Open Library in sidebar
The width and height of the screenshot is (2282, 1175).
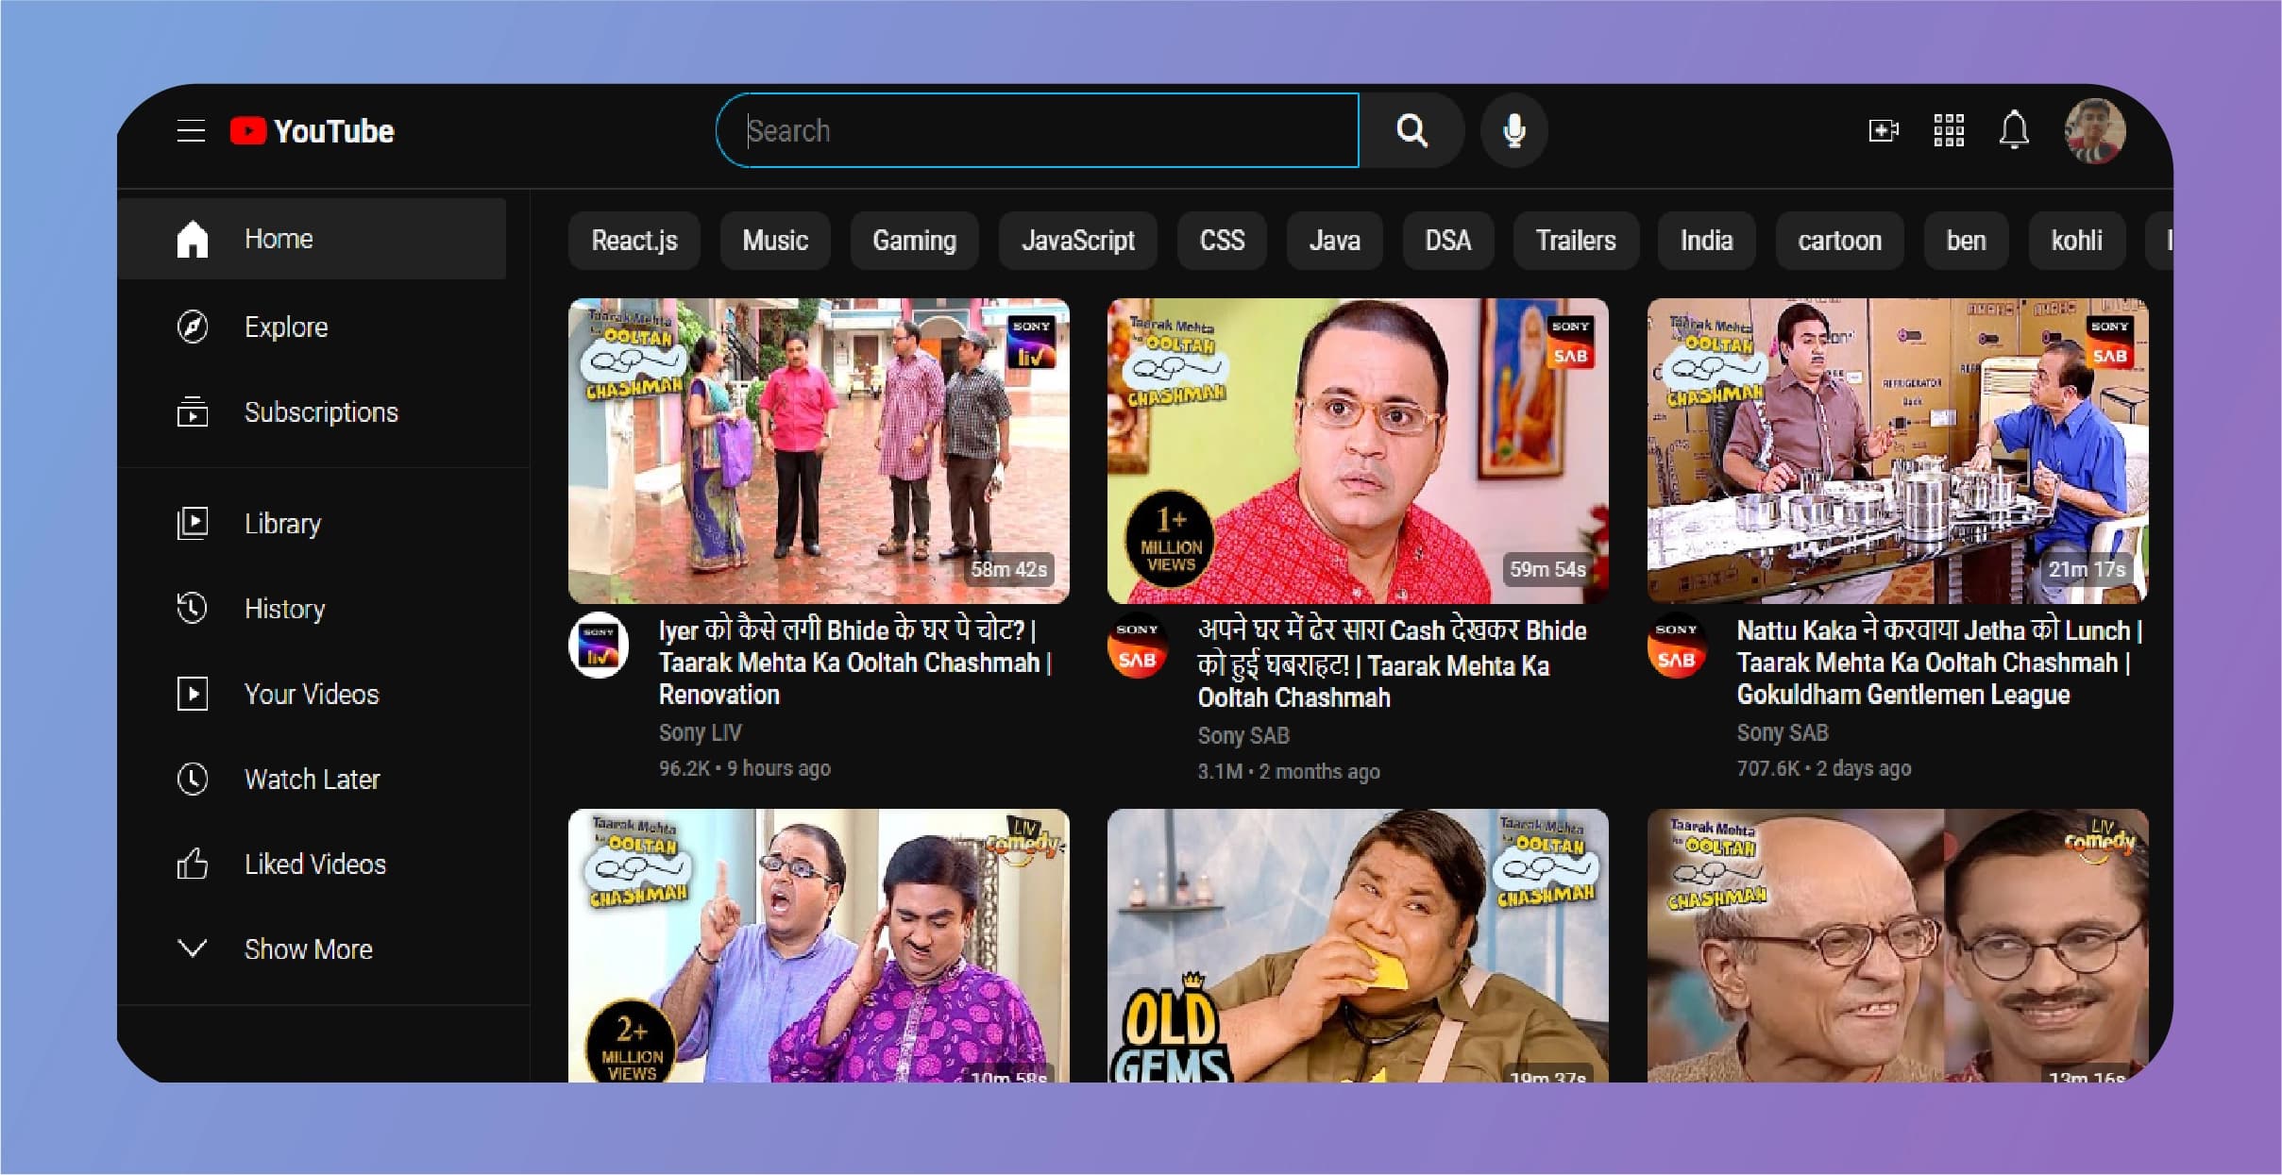pyautogui.click(x=312, y=523)
